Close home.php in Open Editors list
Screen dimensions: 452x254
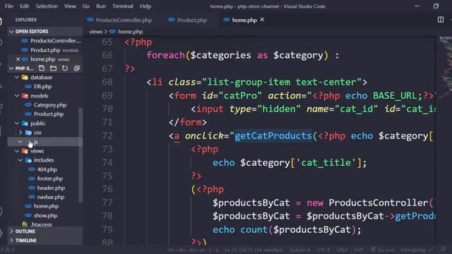coord(18,59)
